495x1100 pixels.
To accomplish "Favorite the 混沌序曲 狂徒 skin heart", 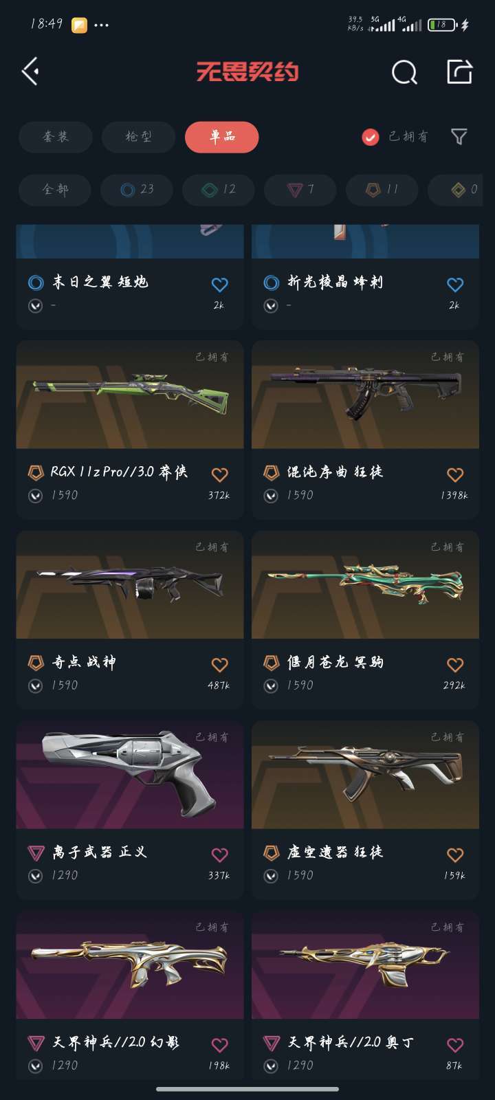I will pyautogui.click(x=455, y=474).
